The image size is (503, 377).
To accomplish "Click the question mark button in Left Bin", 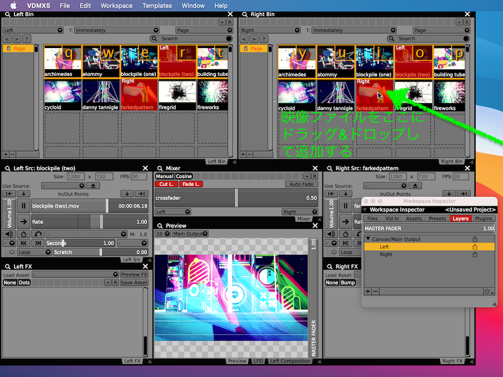I will pos(27,39).
